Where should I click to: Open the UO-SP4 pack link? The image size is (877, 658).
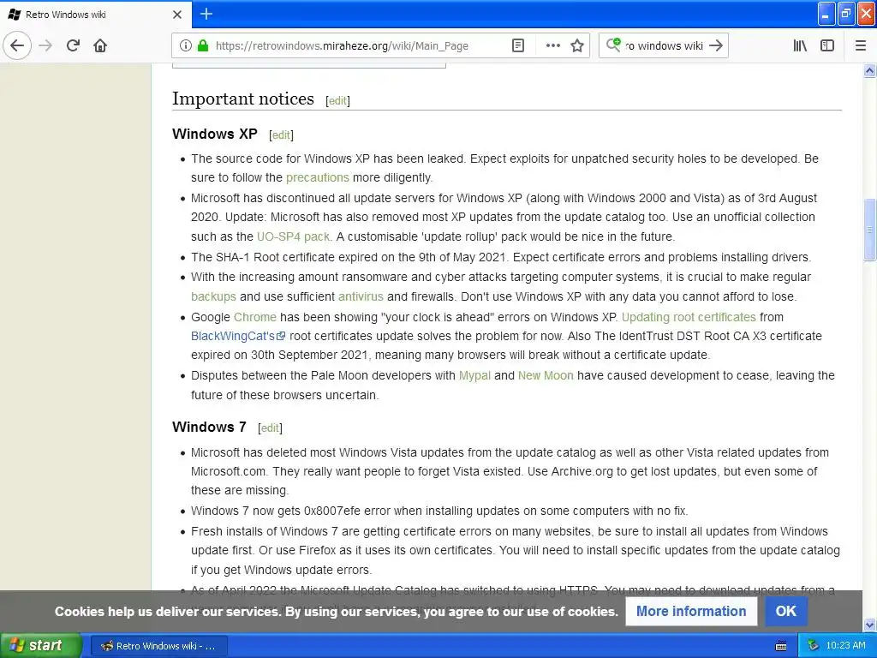pos(295,236)
